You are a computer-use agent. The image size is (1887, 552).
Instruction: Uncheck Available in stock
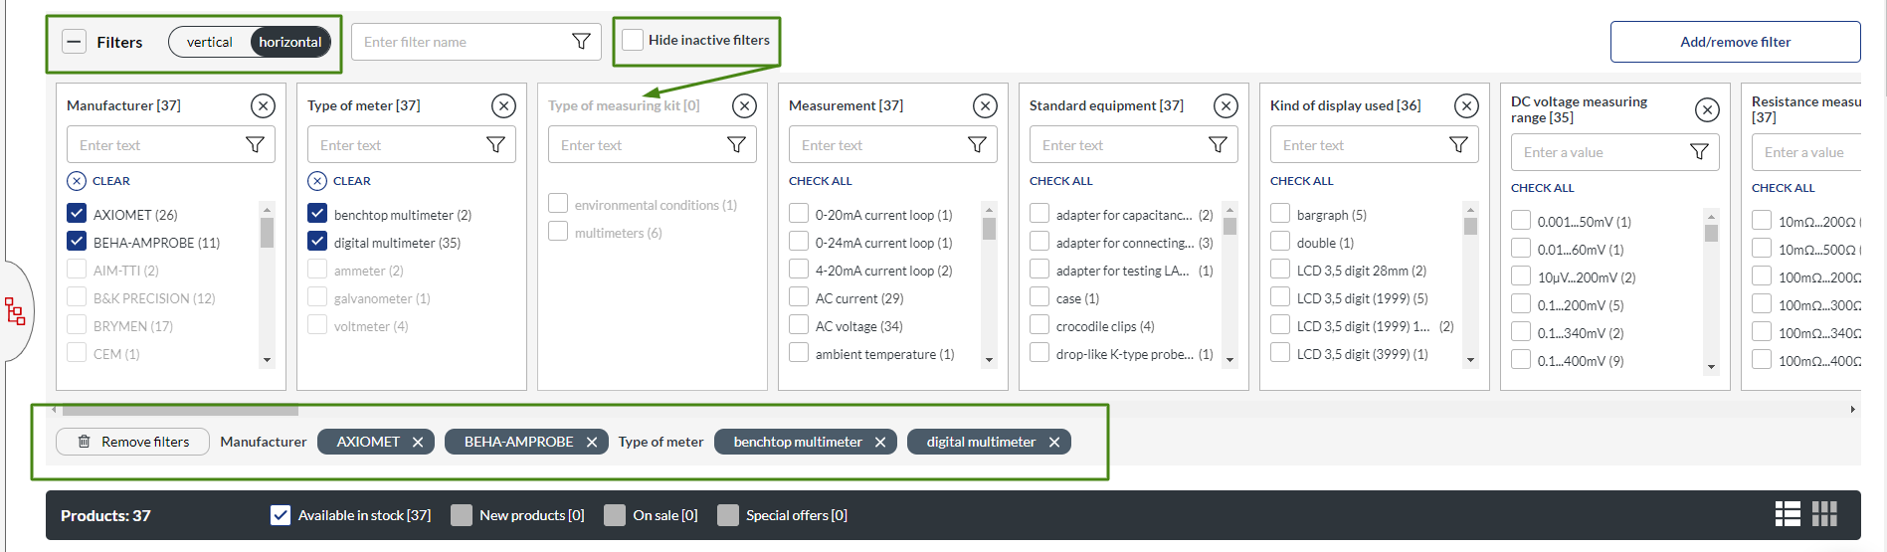coord(281,515)
